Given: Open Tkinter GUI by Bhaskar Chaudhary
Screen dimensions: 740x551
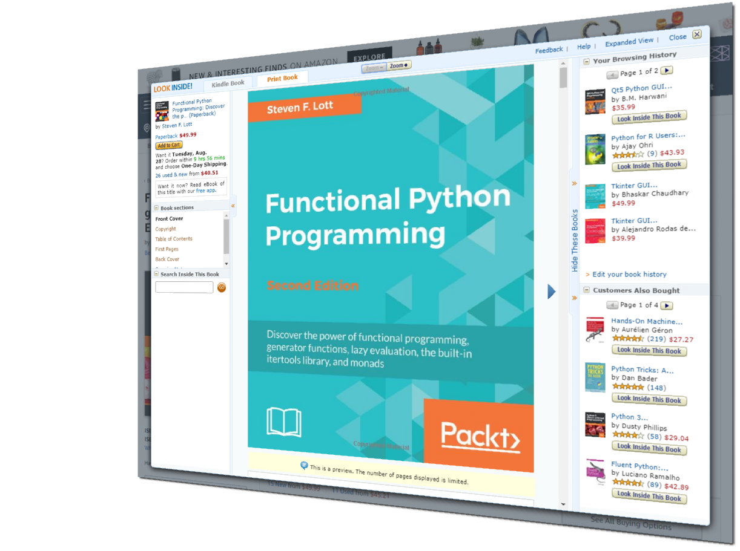Looking at the screenshot, I should 634,185.
